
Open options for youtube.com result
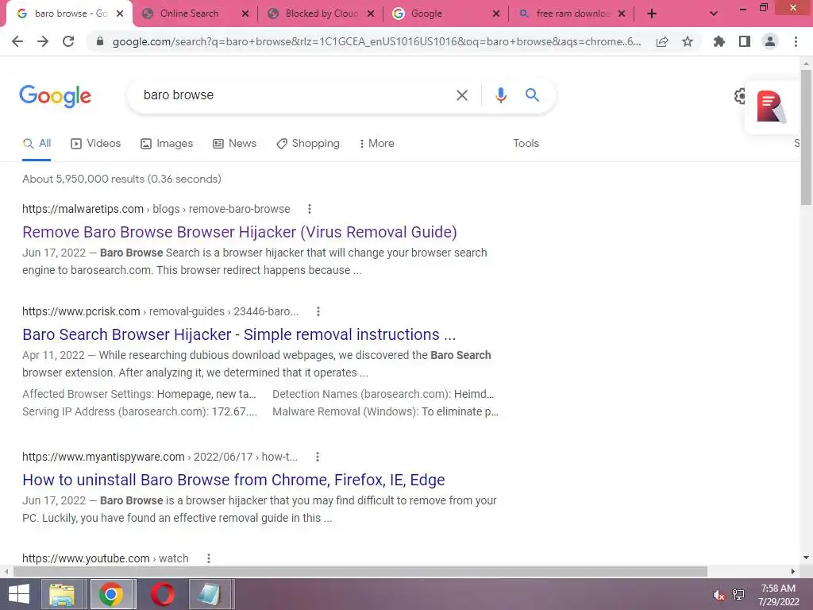coord(209,558)
